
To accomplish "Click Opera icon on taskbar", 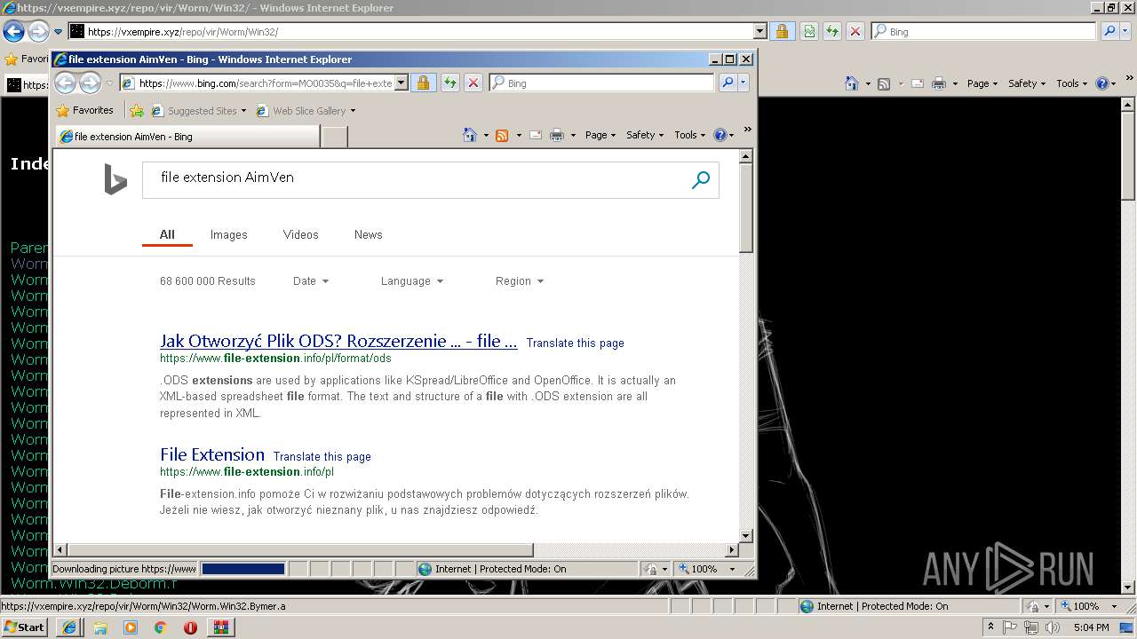I will point(190,627).
